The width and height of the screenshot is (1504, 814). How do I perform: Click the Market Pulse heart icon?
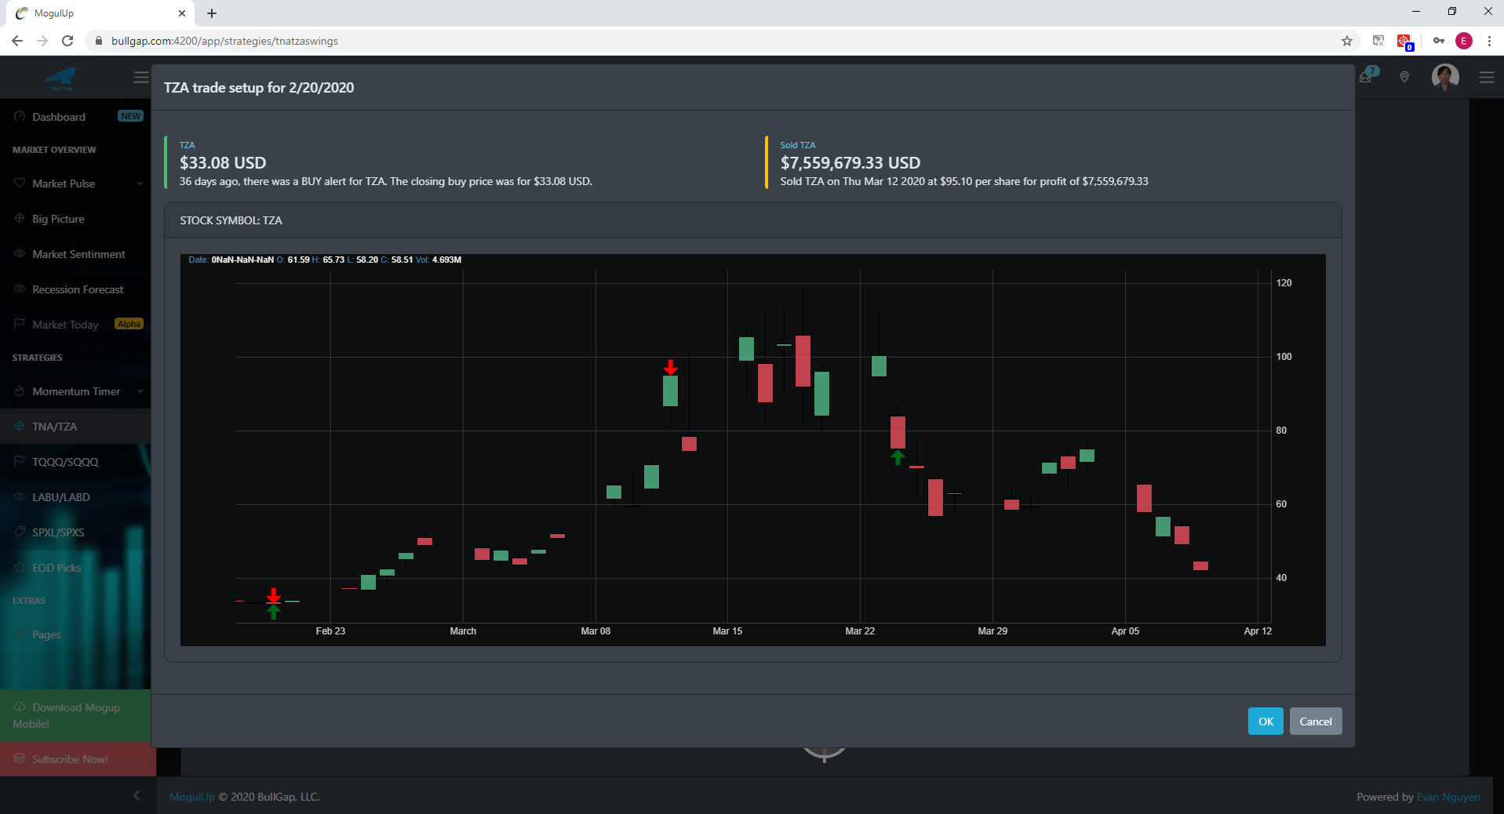coord(20,183)
